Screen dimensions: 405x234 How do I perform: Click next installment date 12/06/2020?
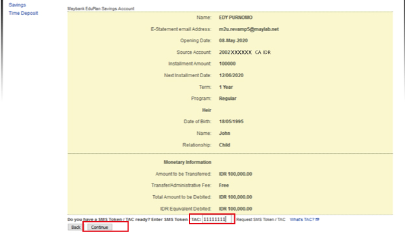pyautogui.click(x=231, y=75)
